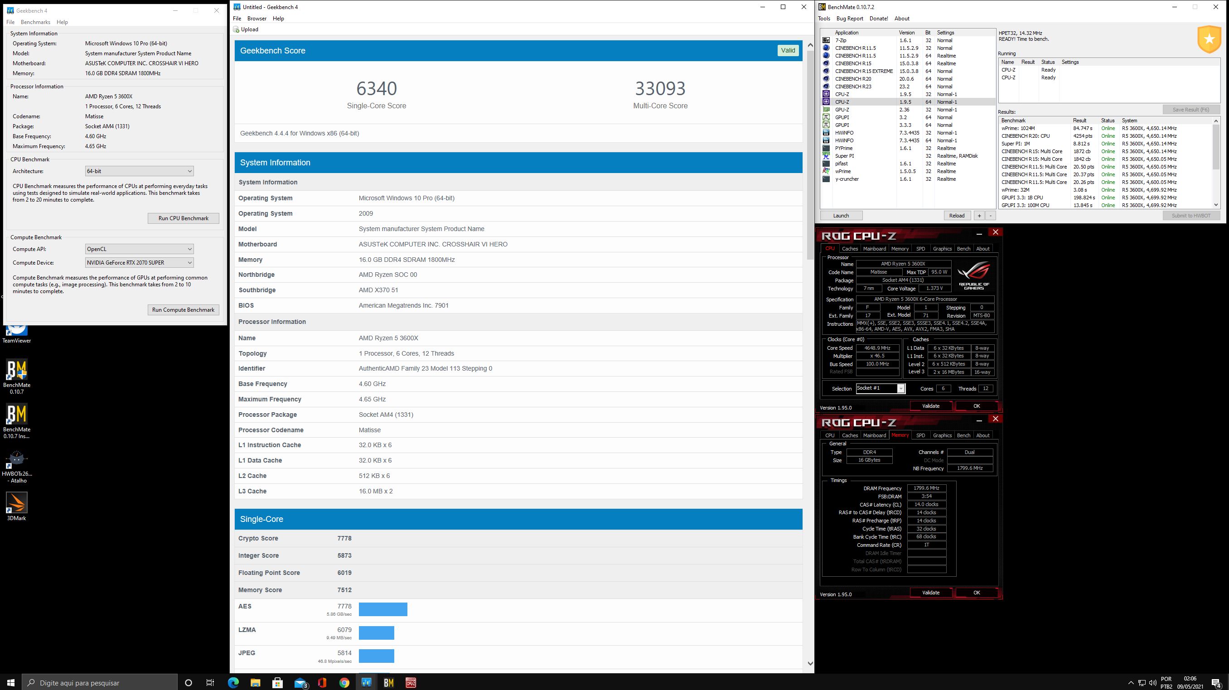Select the 7-Zip application icon in BenchMate
This screenshot has width=1229, height=690.
pyautogui.click(x=826, y=40)
